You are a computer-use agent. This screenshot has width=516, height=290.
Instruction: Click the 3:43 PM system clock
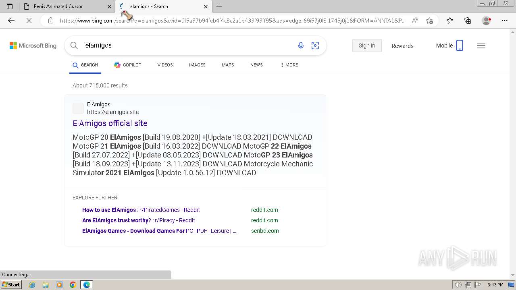tap(495, 285)
